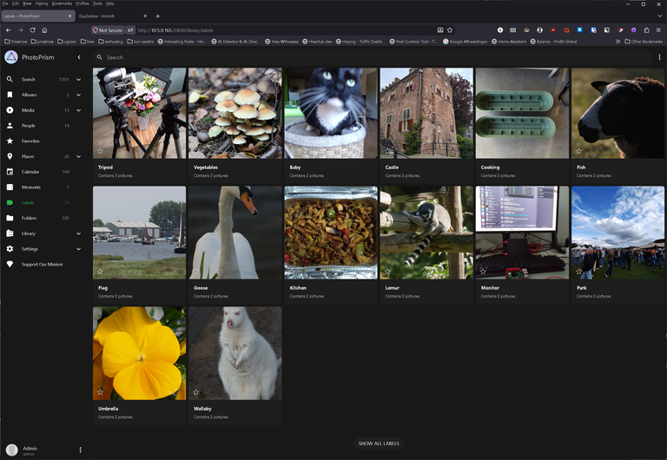Open the People icon in sidebar
The image size is (667, 460).
pos(10,126)
